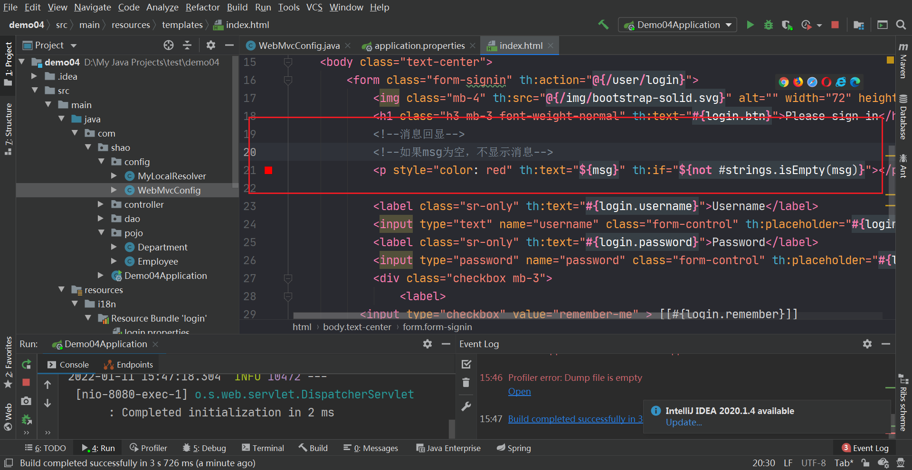
Task: Select the Department class in tree
Action: click(x=162, y=247)
